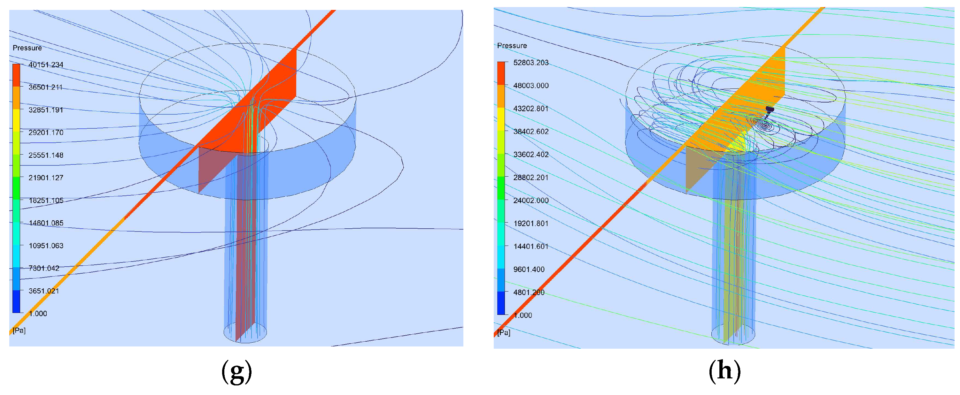Image resolution: width=960 pixels, height=395 pixels.
Task: Click the figure label (g)
Action: pos(237,372)
